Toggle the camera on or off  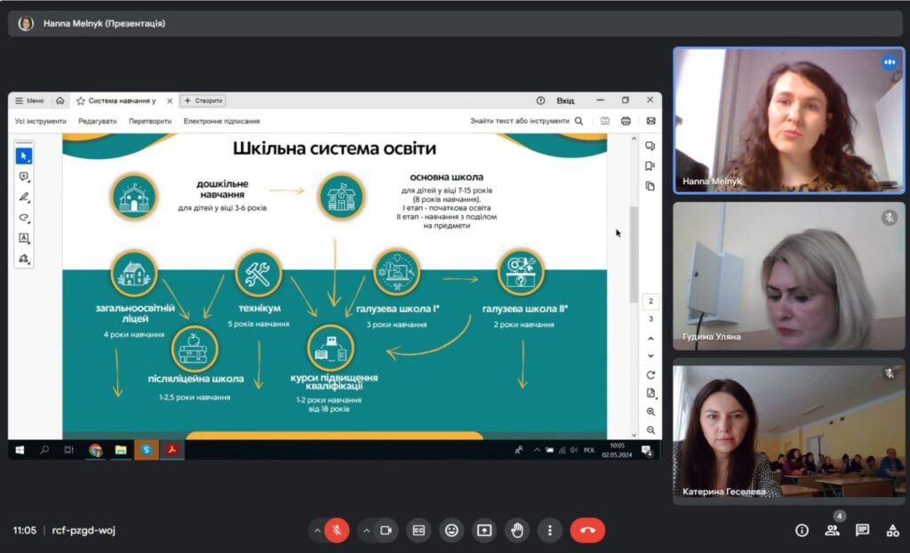386,530
